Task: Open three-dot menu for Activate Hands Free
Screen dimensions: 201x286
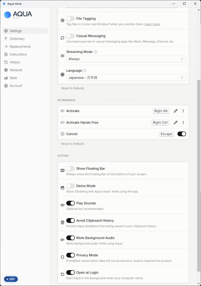Action: click(183, 122)
